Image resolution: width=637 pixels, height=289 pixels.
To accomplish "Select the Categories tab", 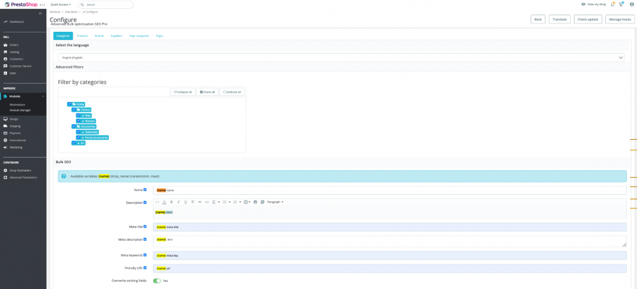I will (63, 36).
